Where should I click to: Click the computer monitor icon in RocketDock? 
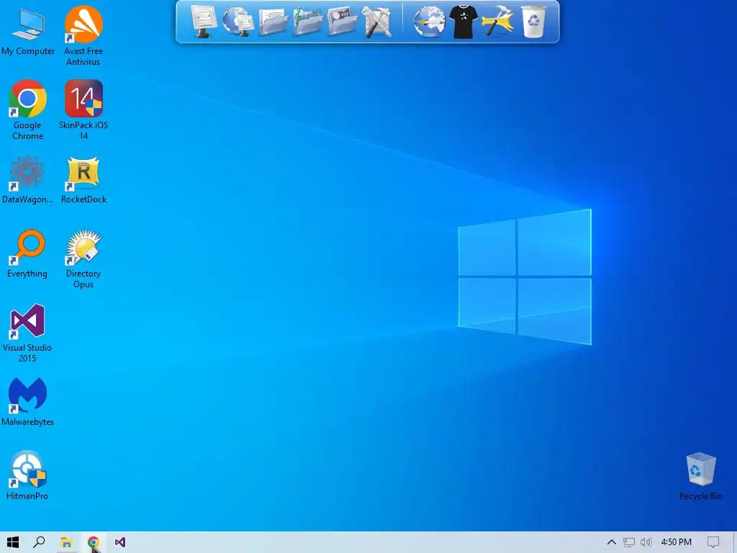pos(204,21)
